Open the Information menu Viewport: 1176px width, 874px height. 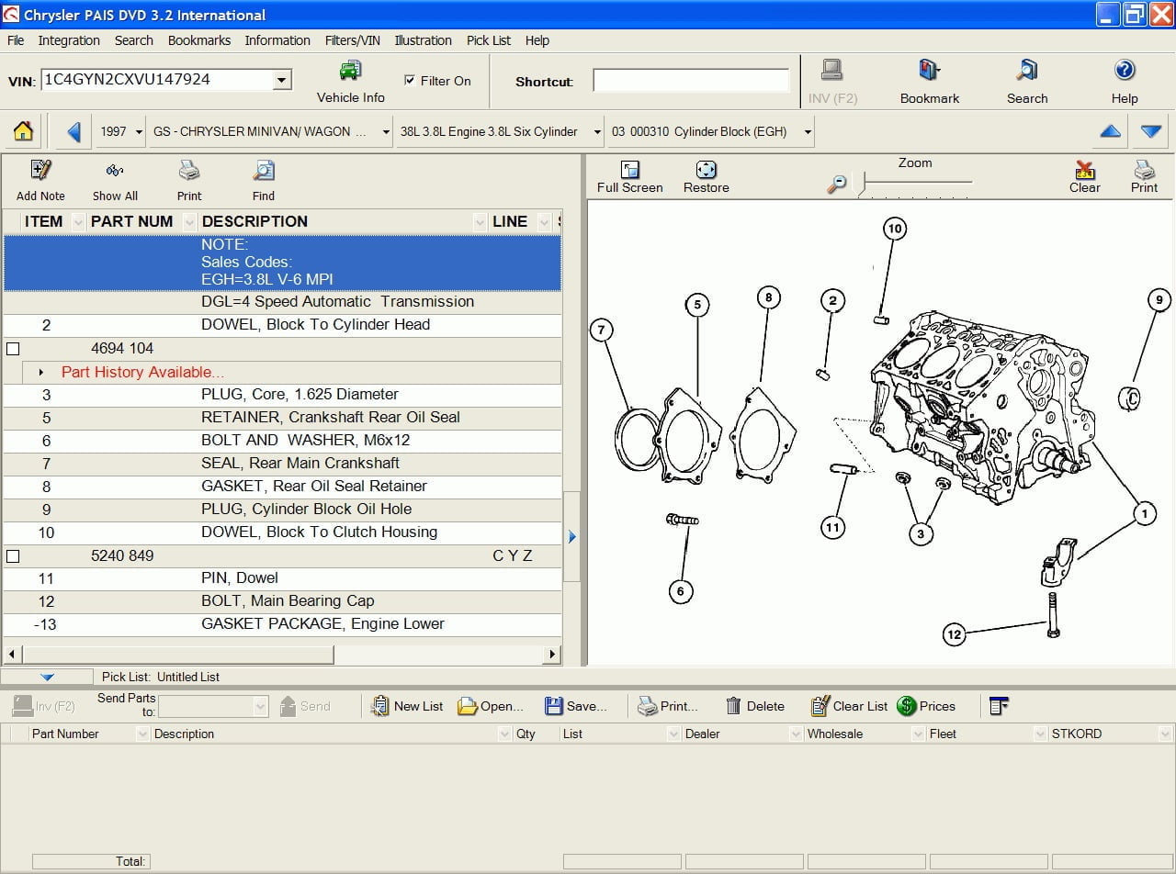[277, 40]
